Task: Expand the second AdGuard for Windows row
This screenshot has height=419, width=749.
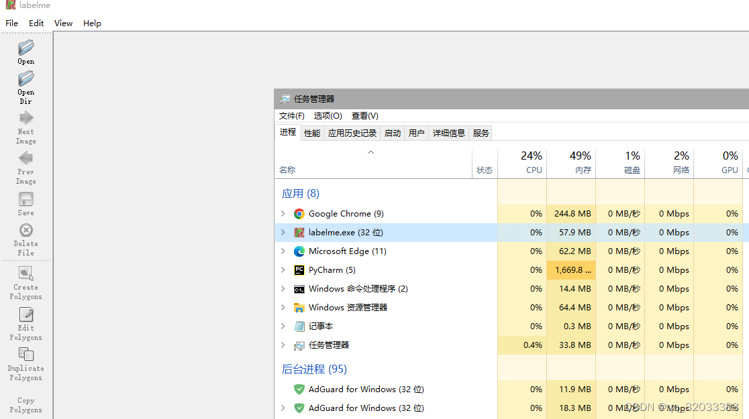Action: click(x=283, y=408)
